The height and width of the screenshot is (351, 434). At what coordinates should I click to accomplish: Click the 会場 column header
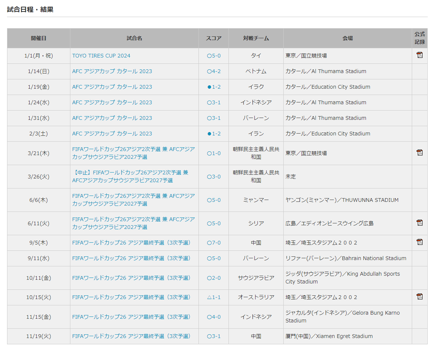348,38
